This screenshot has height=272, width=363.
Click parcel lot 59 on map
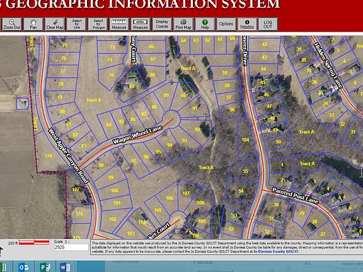(x=225, y=72)
